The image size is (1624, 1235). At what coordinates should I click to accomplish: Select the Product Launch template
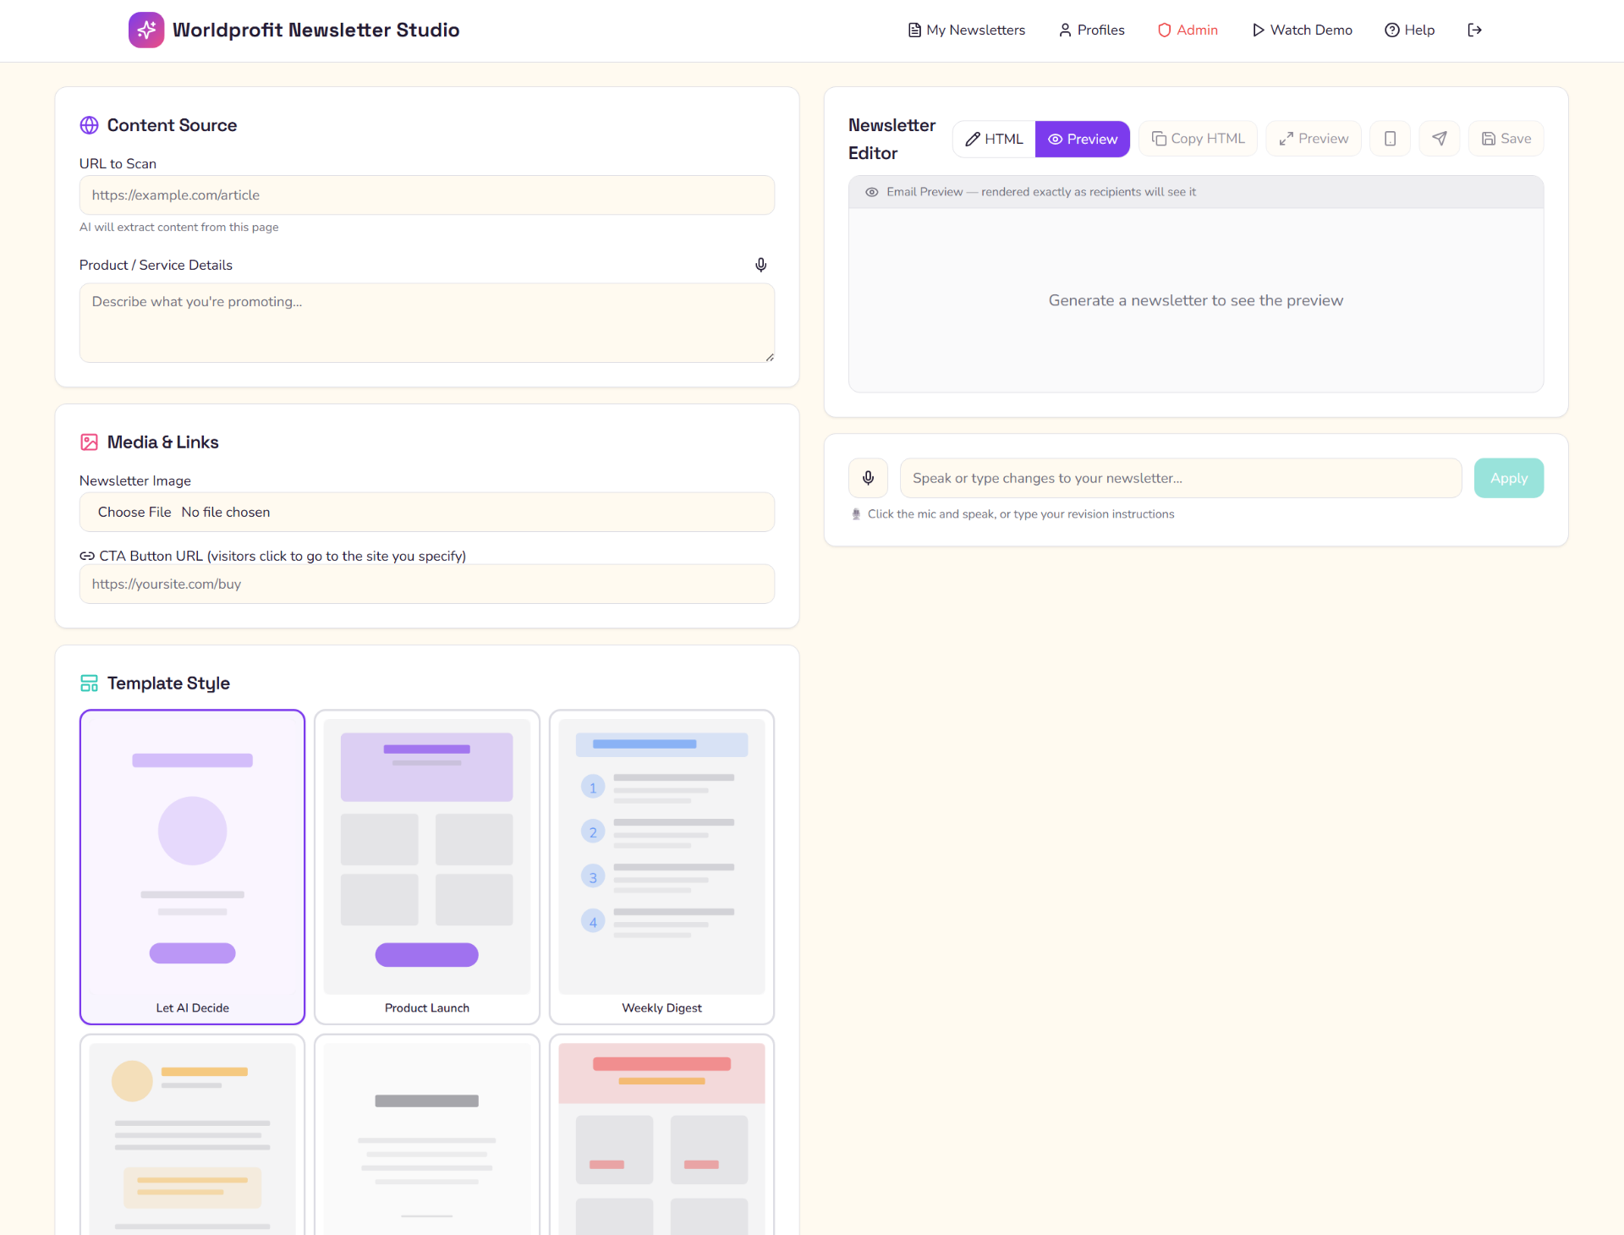[x=427, y=867]
